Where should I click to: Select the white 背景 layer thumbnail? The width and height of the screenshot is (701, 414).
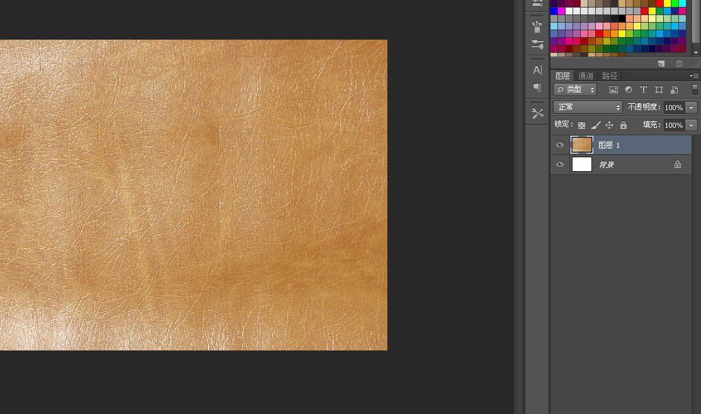tap(581, 164)
